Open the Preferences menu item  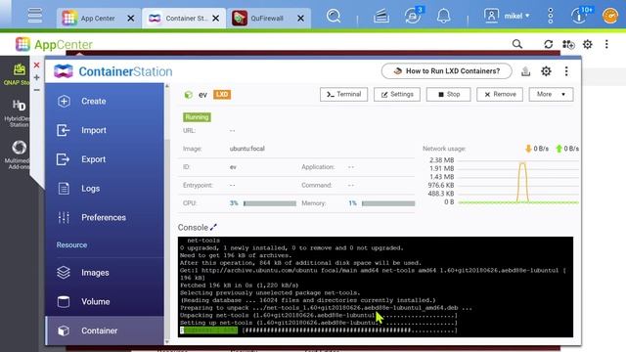105,217
